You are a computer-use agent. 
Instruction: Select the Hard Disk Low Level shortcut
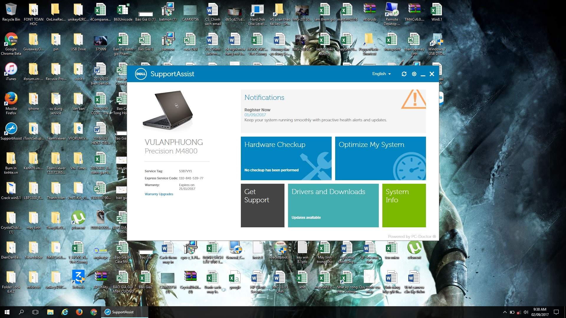tap(257, 14)
